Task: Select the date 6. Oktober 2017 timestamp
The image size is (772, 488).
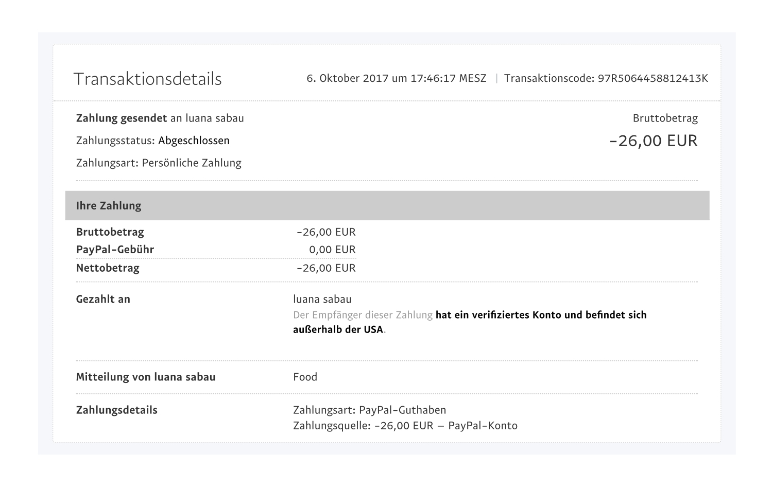Action: 396,78
